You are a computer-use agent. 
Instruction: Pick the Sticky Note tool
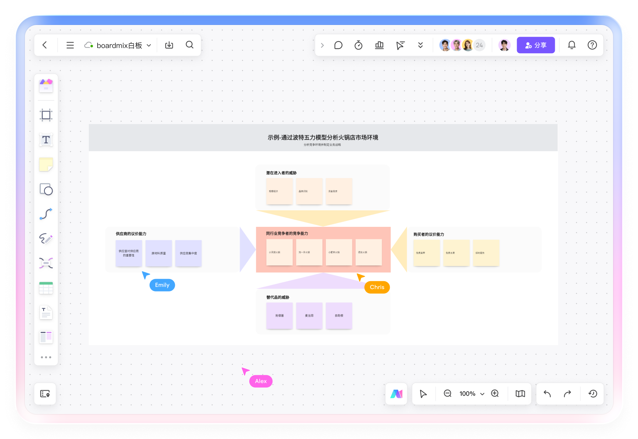(x=46, y=164)
